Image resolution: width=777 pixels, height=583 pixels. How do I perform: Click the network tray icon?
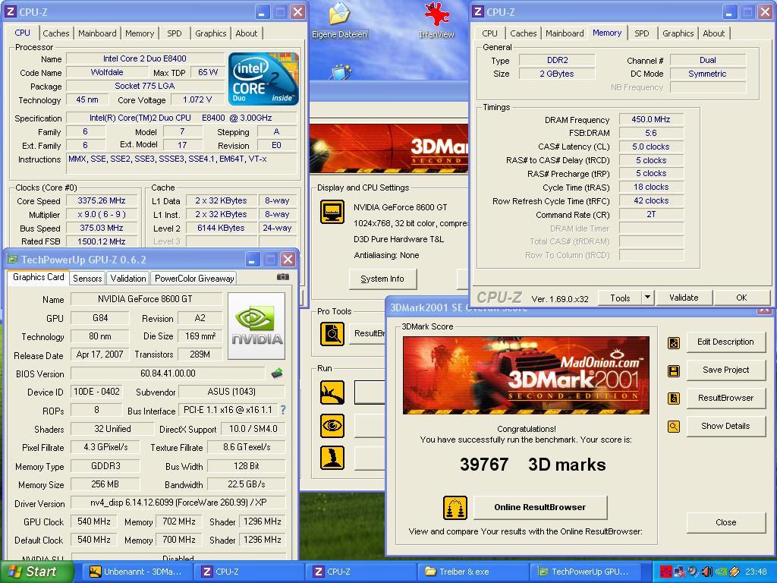(x=679, y=572)
